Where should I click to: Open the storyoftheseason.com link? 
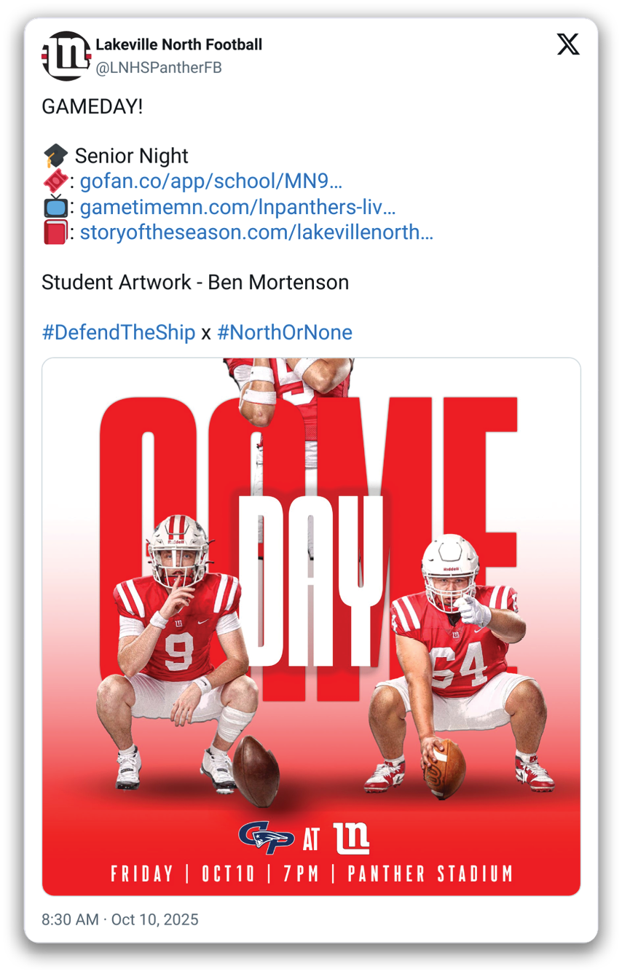pyautogui.click(x=256, y=232)
